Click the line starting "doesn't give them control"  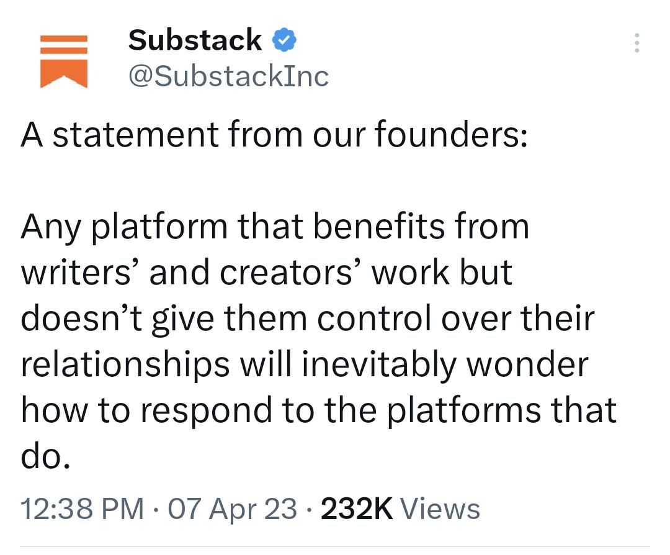point(308,318)
